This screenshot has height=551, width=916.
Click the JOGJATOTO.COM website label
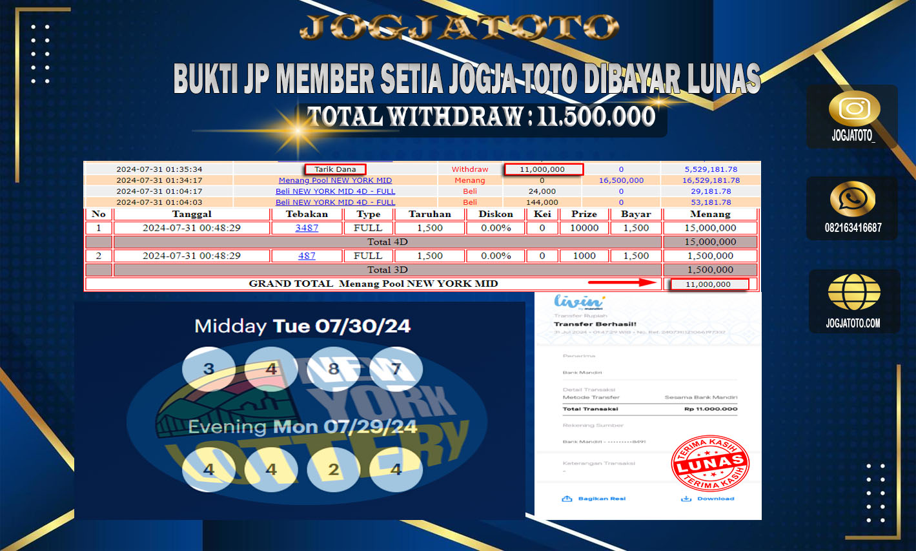point(853,323)
